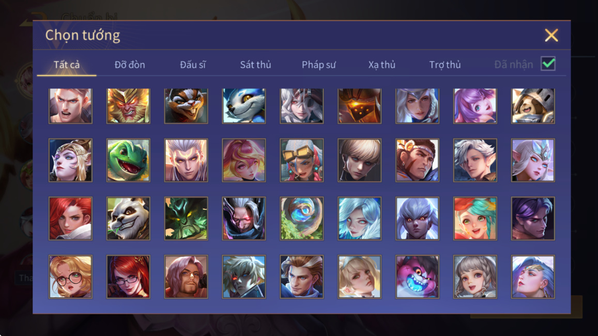Pick the blonde girl with round glasses

[70, 277]
